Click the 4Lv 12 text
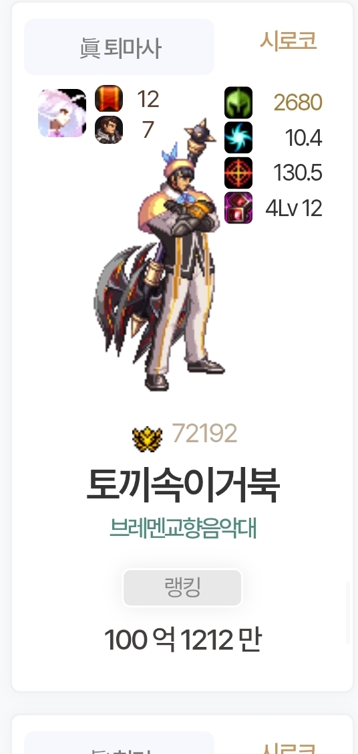The width and height of the screenshot is (358, 754). tap(294, 208)
